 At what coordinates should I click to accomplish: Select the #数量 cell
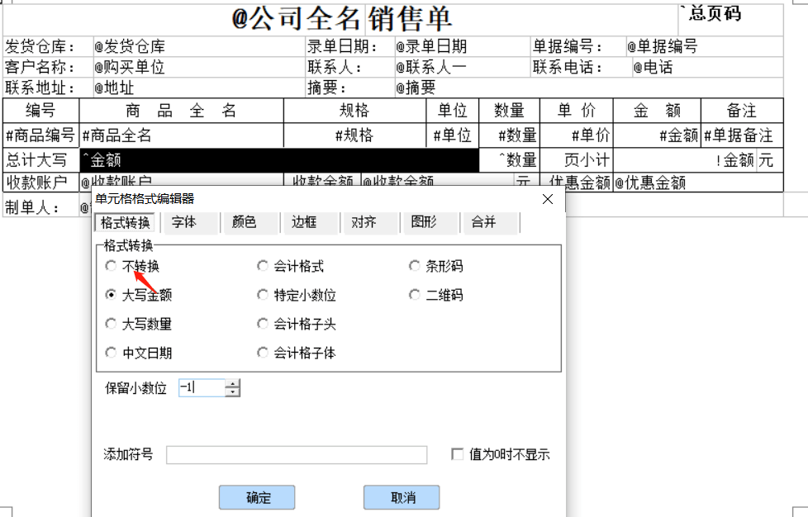click(x=509, y=135)
